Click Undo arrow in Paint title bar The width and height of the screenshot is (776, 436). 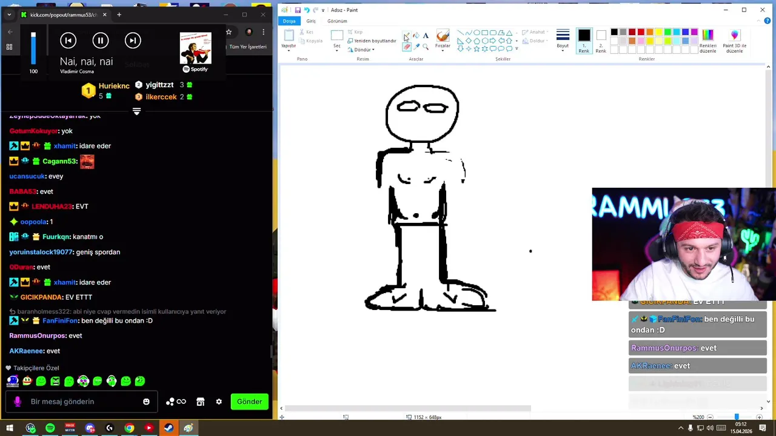306,10
